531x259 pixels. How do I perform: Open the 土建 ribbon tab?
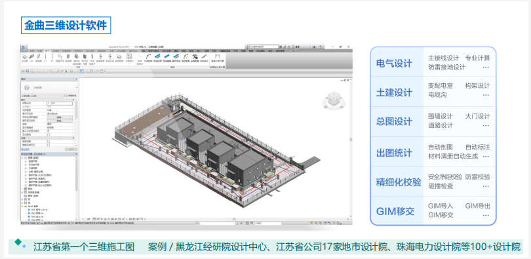click(x=39, y=51)
